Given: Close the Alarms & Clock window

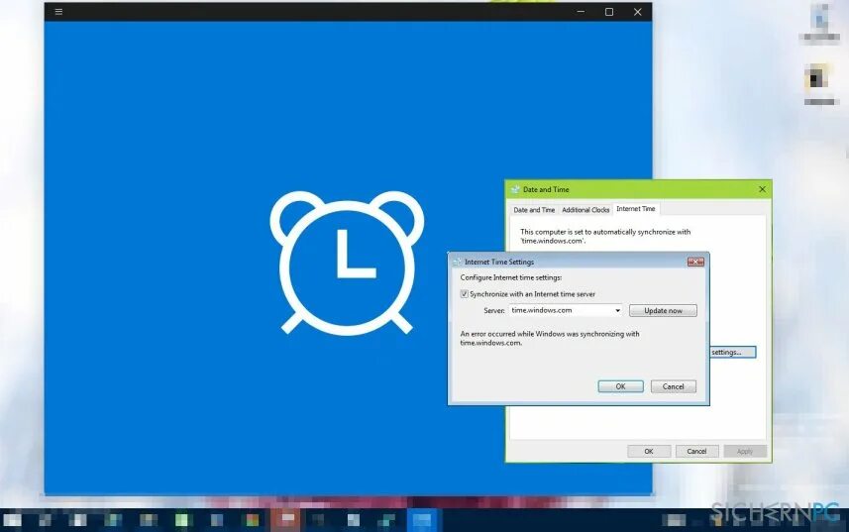Looking at the screenshot, I should click(637, 11).
